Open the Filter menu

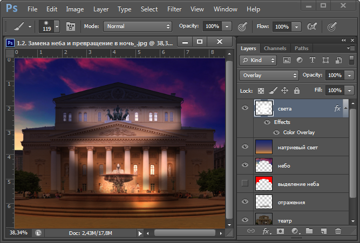pos(174,9)
